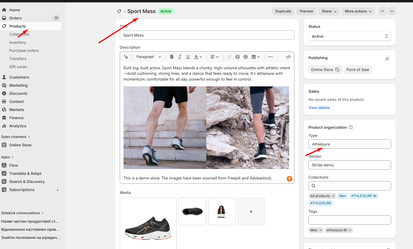Open Transfers submenu item
The width and height of the screenshot is (413, 249).
[x=18, y=59]
